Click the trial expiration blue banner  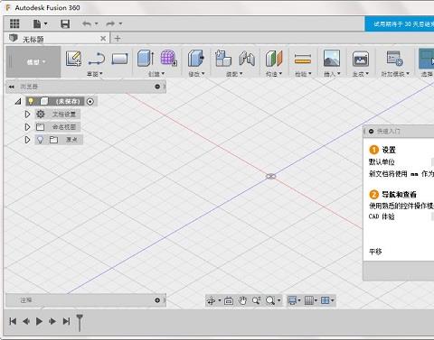click(400, 24)
